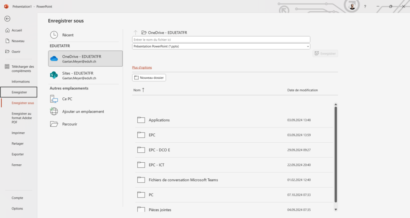Screen dimensions: 410x218
Task: Click in the file name input field
Action: tap(221, 40)
